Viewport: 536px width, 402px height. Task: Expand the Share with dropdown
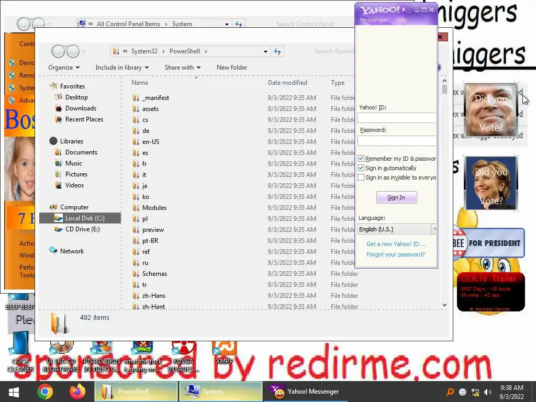tap(183, 68)
